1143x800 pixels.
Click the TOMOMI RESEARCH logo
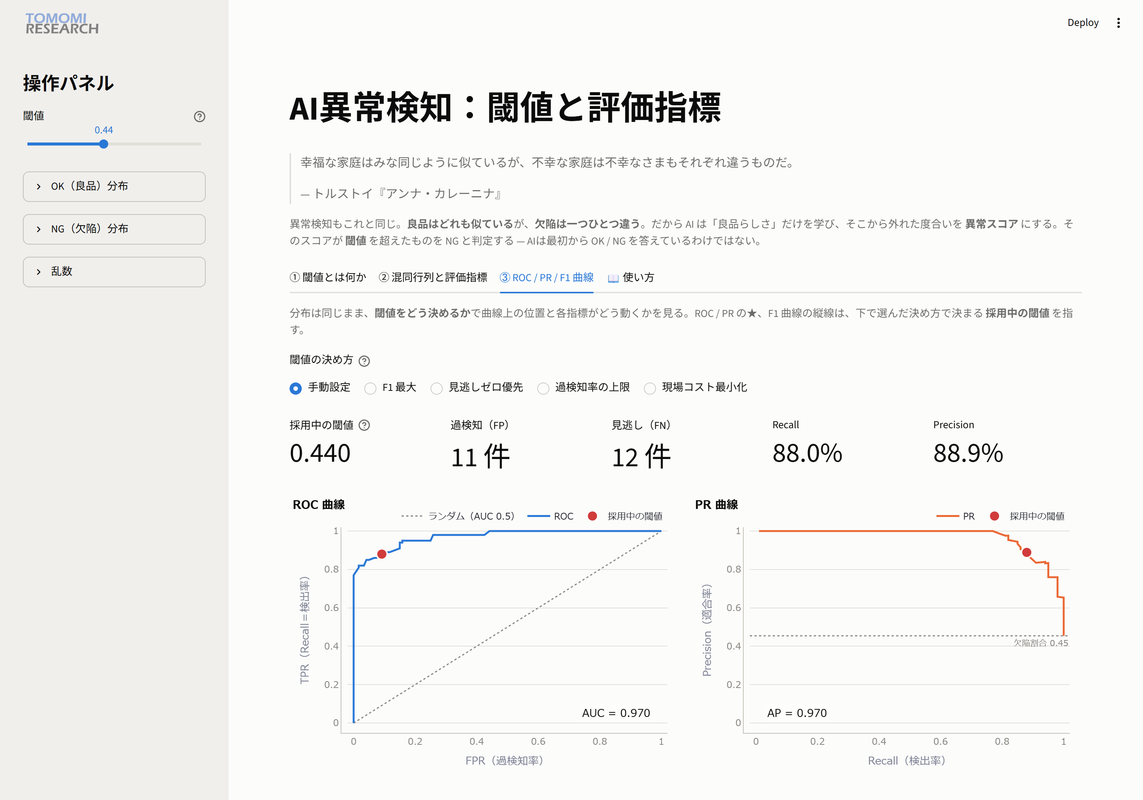pyautogui.click(x=62, y=23)
